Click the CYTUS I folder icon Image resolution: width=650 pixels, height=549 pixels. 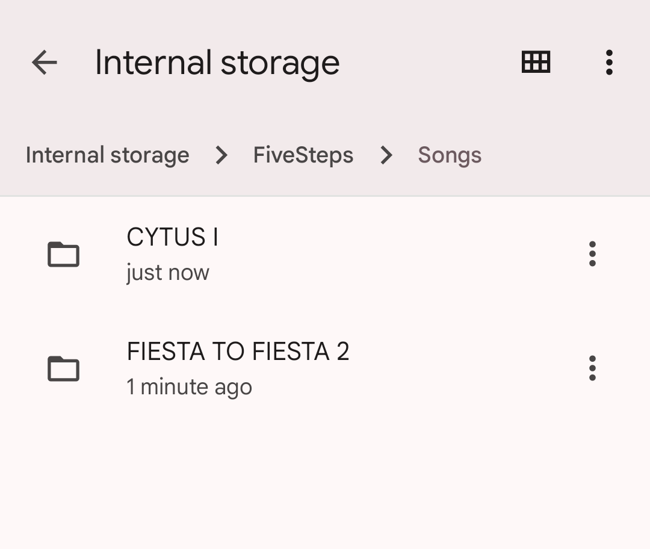point(63,254)
